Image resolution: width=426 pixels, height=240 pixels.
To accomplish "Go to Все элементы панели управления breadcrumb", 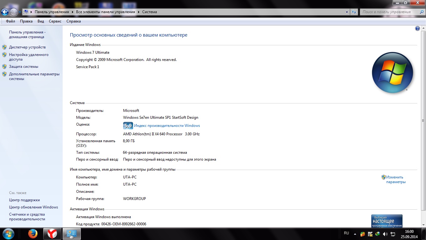I will click(106, 12).
